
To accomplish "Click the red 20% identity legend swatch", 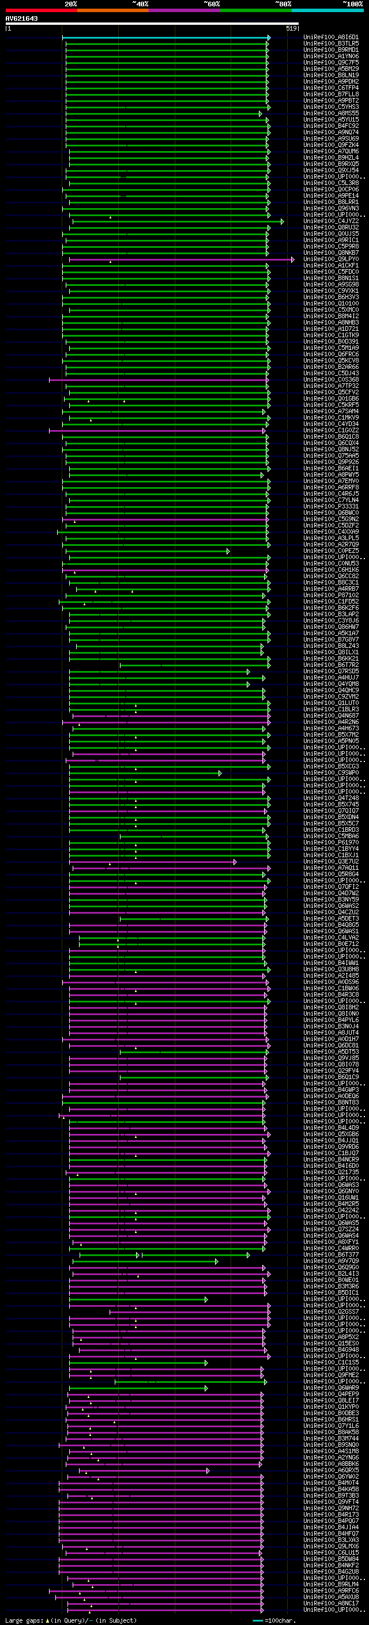I will click(x=42, y=11).
